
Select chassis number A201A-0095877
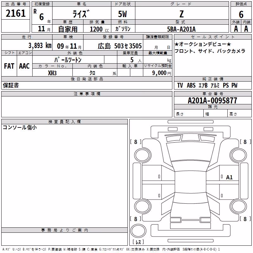tap(213, 101)
